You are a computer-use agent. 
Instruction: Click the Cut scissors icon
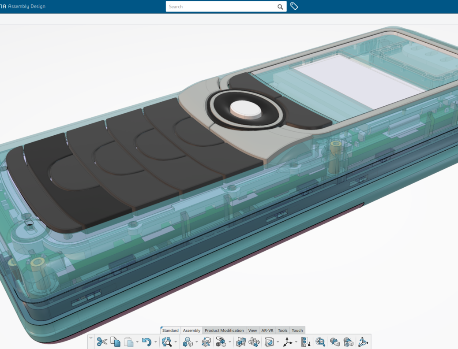pos(102,342)
